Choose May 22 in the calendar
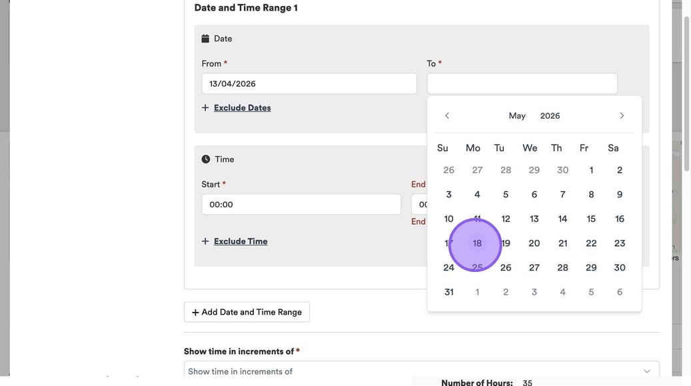The height and width of the screenshot is (386, 691). click(591, 243)
